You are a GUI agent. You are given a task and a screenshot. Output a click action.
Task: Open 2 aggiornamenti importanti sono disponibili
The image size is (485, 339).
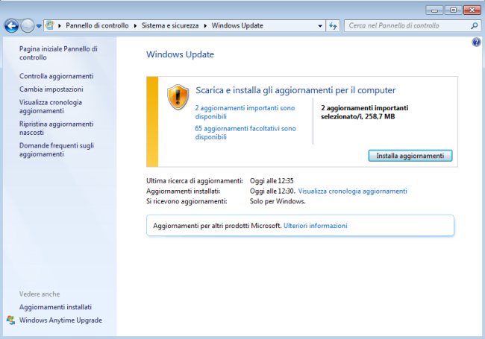(x=245, y=112)
